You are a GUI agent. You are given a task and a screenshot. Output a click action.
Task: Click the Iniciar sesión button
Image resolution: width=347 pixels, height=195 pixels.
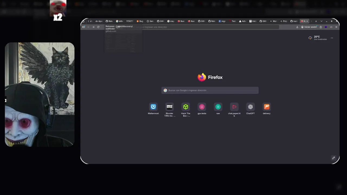click(309, 27)
